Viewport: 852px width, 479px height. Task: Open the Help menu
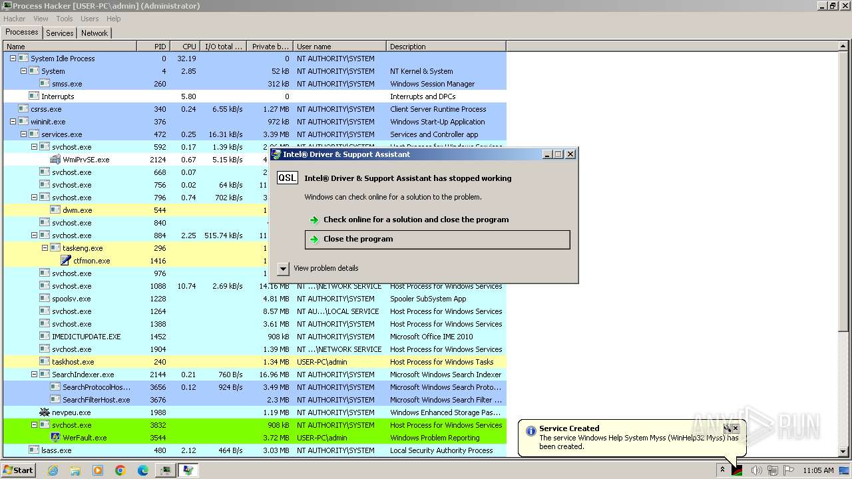click(x=114, y=19)
